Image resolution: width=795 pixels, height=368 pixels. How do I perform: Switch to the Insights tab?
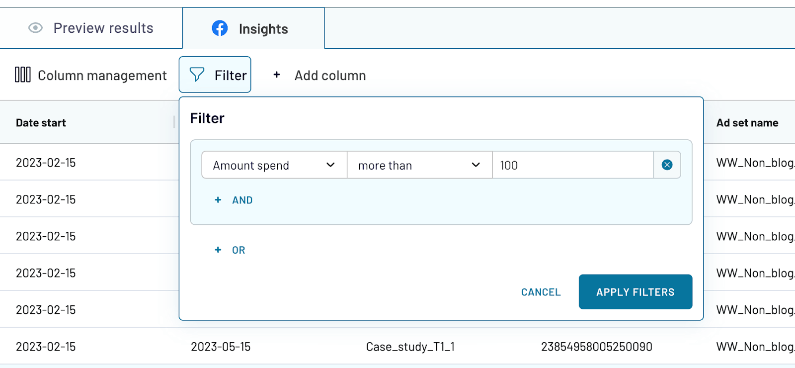(253, 28)
